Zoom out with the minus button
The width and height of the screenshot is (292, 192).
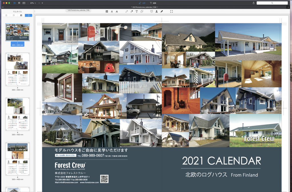click(39, 3)
